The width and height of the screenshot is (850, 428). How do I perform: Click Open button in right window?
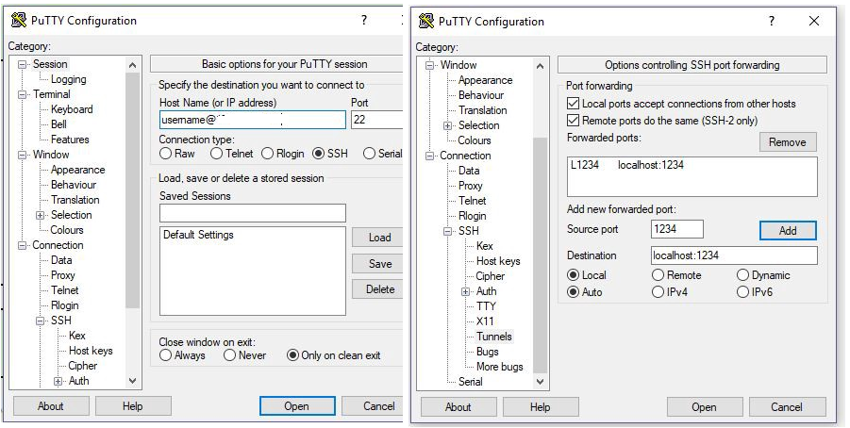point(704,407)
